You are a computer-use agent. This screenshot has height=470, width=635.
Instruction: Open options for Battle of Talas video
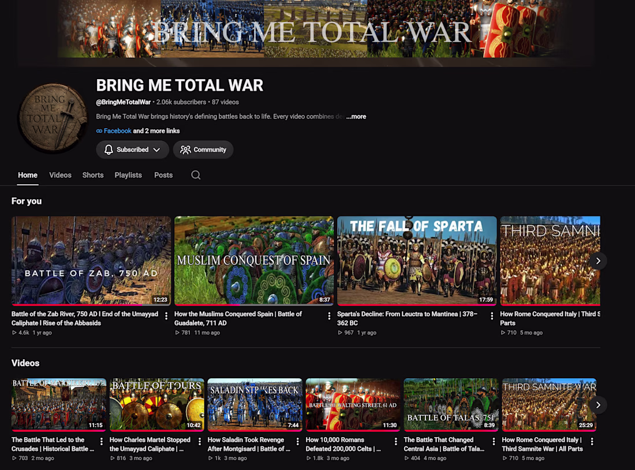(494, 442)
